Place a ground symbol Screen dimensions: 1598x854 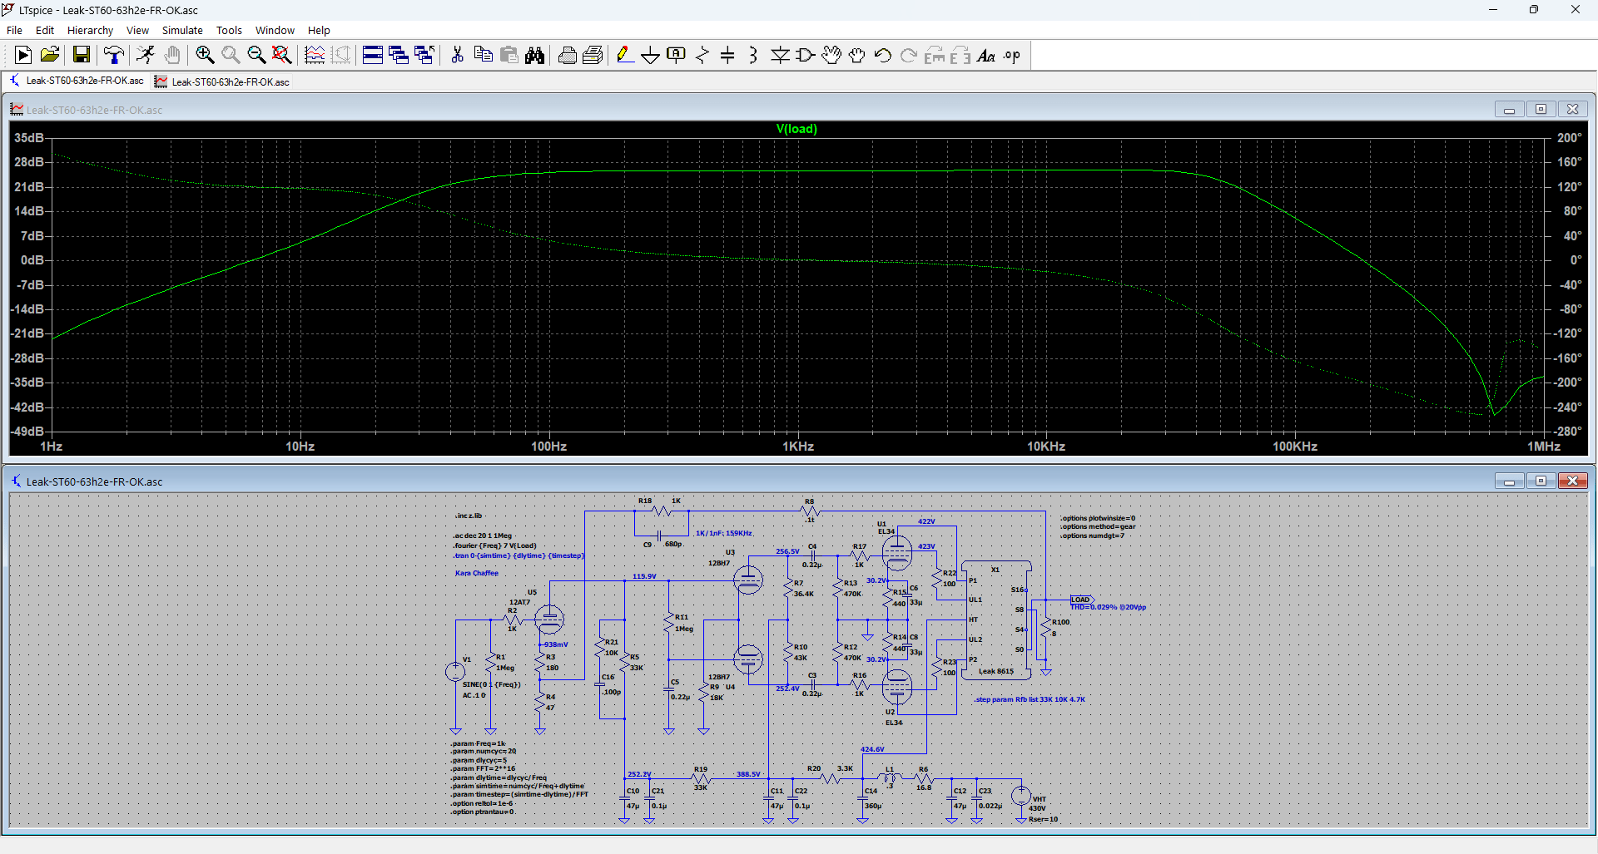tap(651, 55)
